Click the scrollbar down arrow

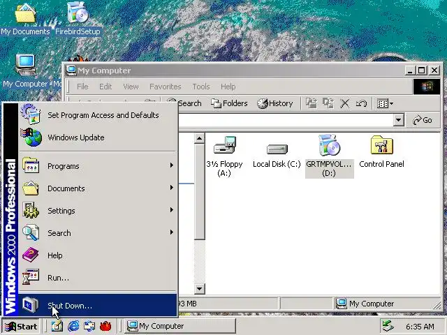point(199,289)
